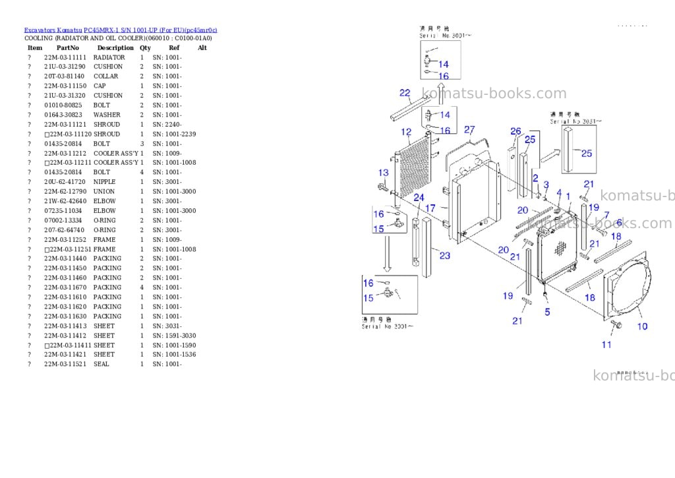Select part number 22M-03-11620

[x=65, y=307]
